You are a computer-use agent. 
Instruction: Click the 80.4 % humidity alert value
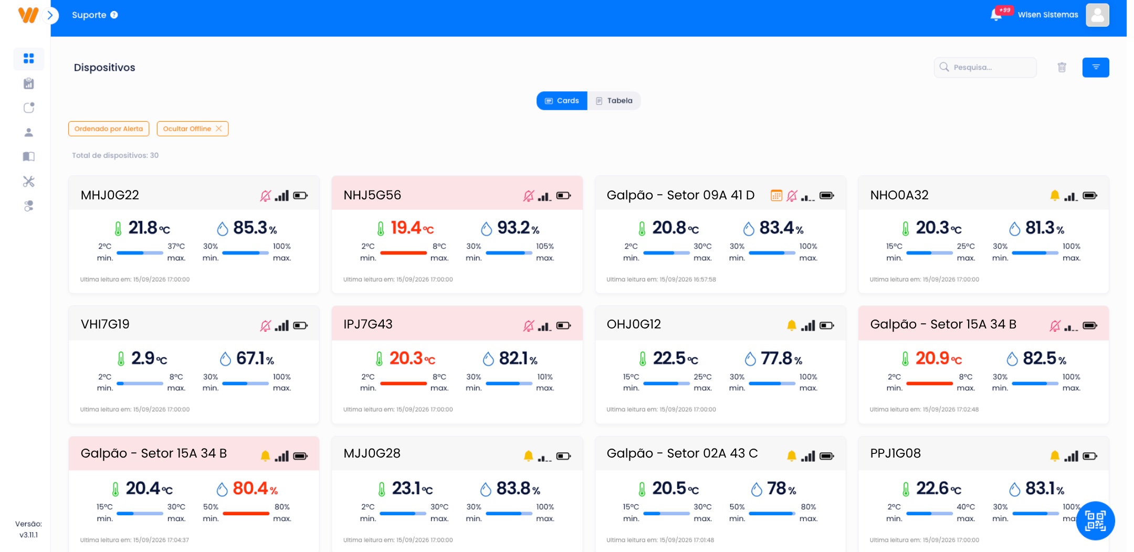click(255, 489)
